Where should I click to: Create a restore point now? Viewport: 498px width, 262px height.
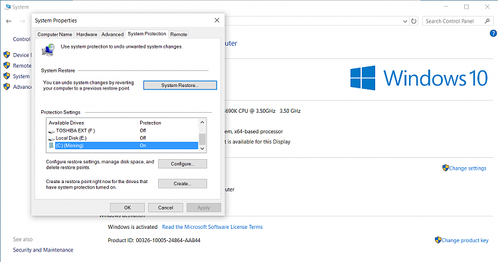tap(183, 184)
